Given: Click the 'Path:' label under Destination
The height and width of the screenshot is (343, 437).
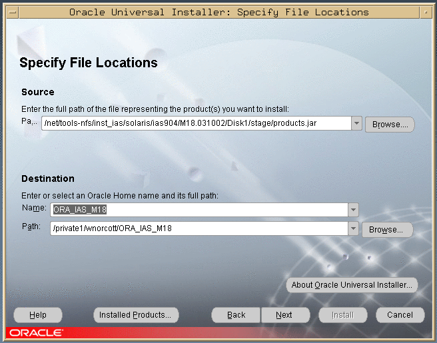Looking at the screenshot, I should (31, 226).
